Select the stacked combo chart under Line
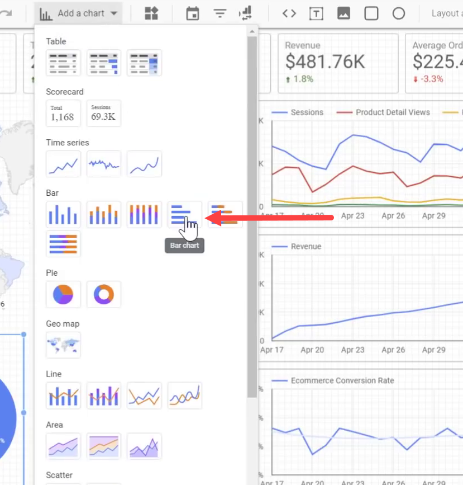This screenshot has width=463, height=485. (104, 395)
